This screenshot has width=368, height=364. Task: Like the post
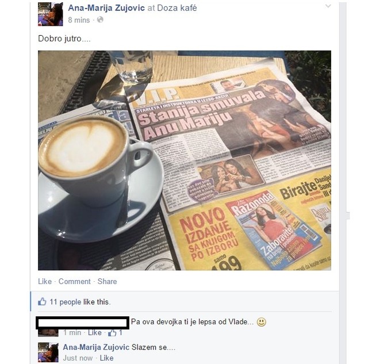tap(45, 281)
